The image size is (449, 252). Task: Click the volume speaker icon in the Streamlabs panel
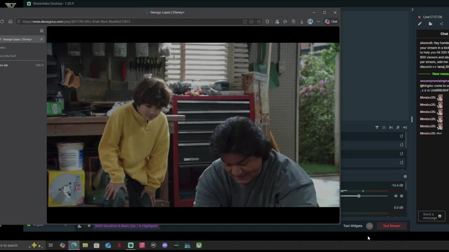(405, 127)
